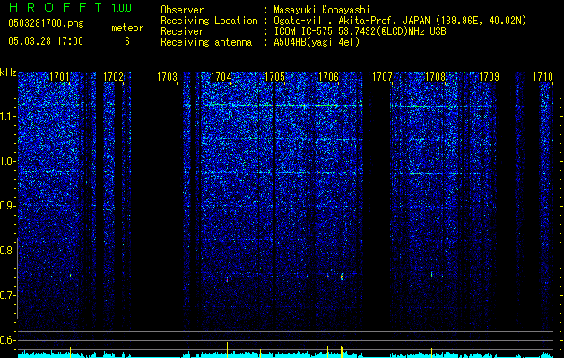The height and width of the screenshot is (358, 564).
Task: Click the Observer name Masayuki Kobayashi
Action: point(321,10)
